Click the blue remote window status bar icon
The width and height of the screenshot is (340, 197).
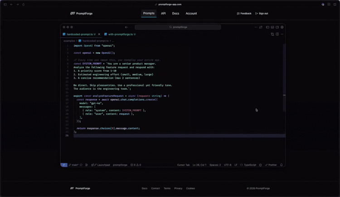(64, 165)
